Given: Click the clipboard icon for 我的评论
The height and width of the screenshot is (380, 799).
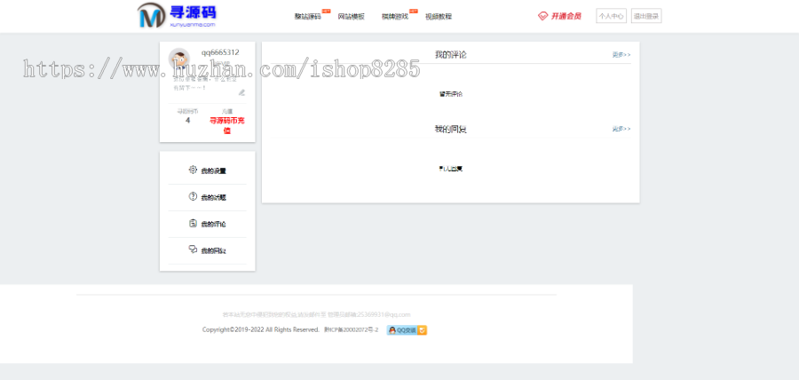Looking at the screenshot, I should click(x=193, y=223).
